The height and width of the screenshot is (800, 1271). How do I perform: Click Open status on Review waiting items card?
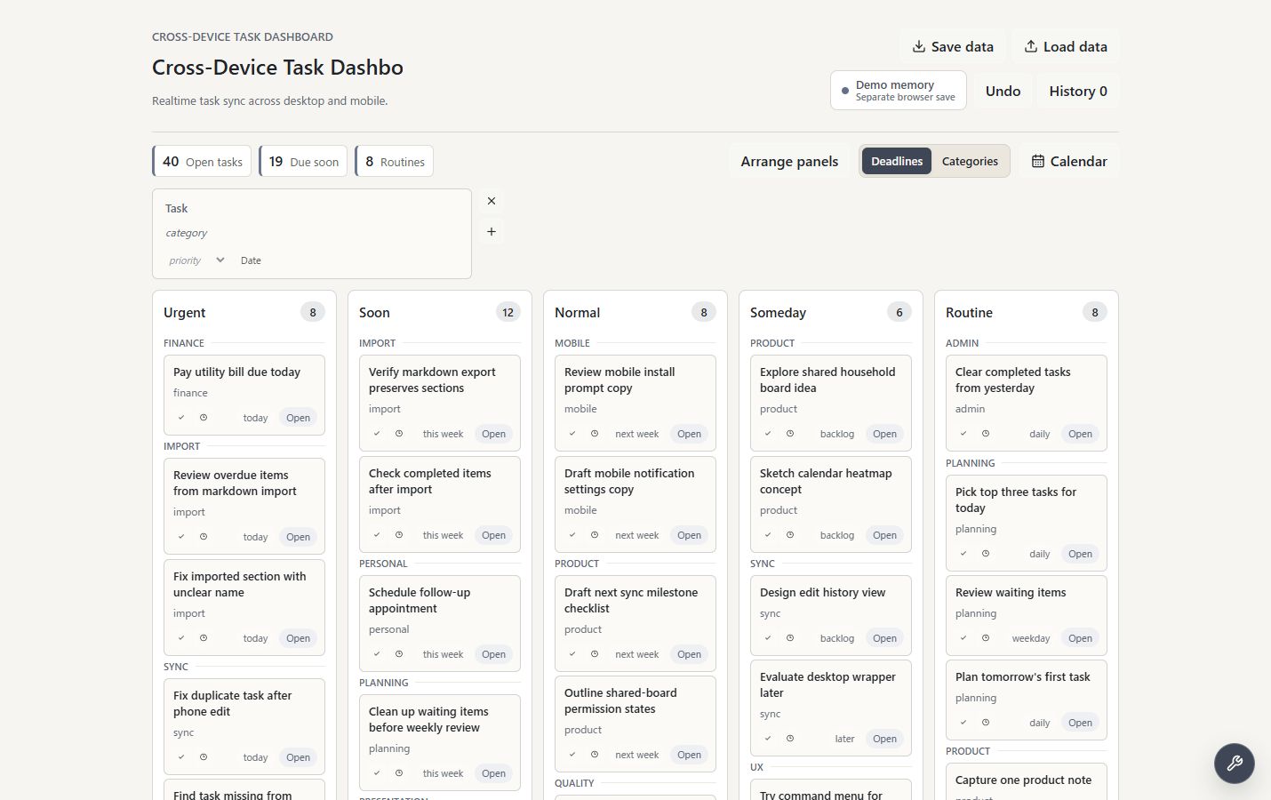[x=1080, y=638]
